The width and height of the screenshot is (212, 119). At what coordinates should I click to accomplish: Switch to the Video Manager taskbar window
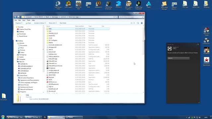(15, 117)
